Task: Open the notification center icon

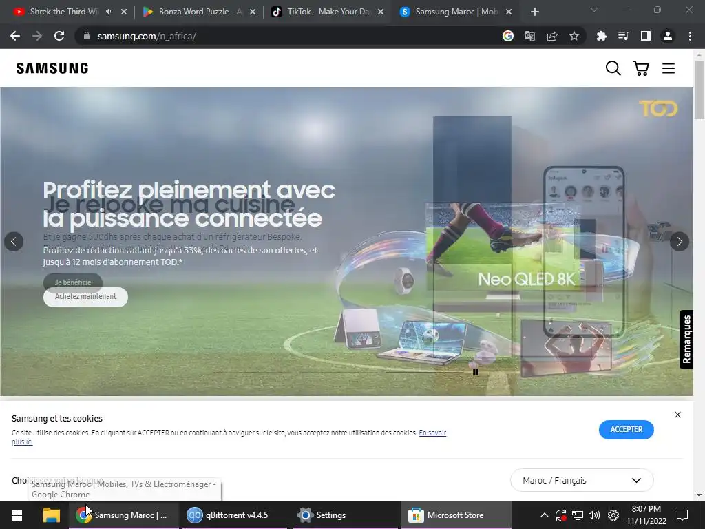Action: (x=682, y=515)
